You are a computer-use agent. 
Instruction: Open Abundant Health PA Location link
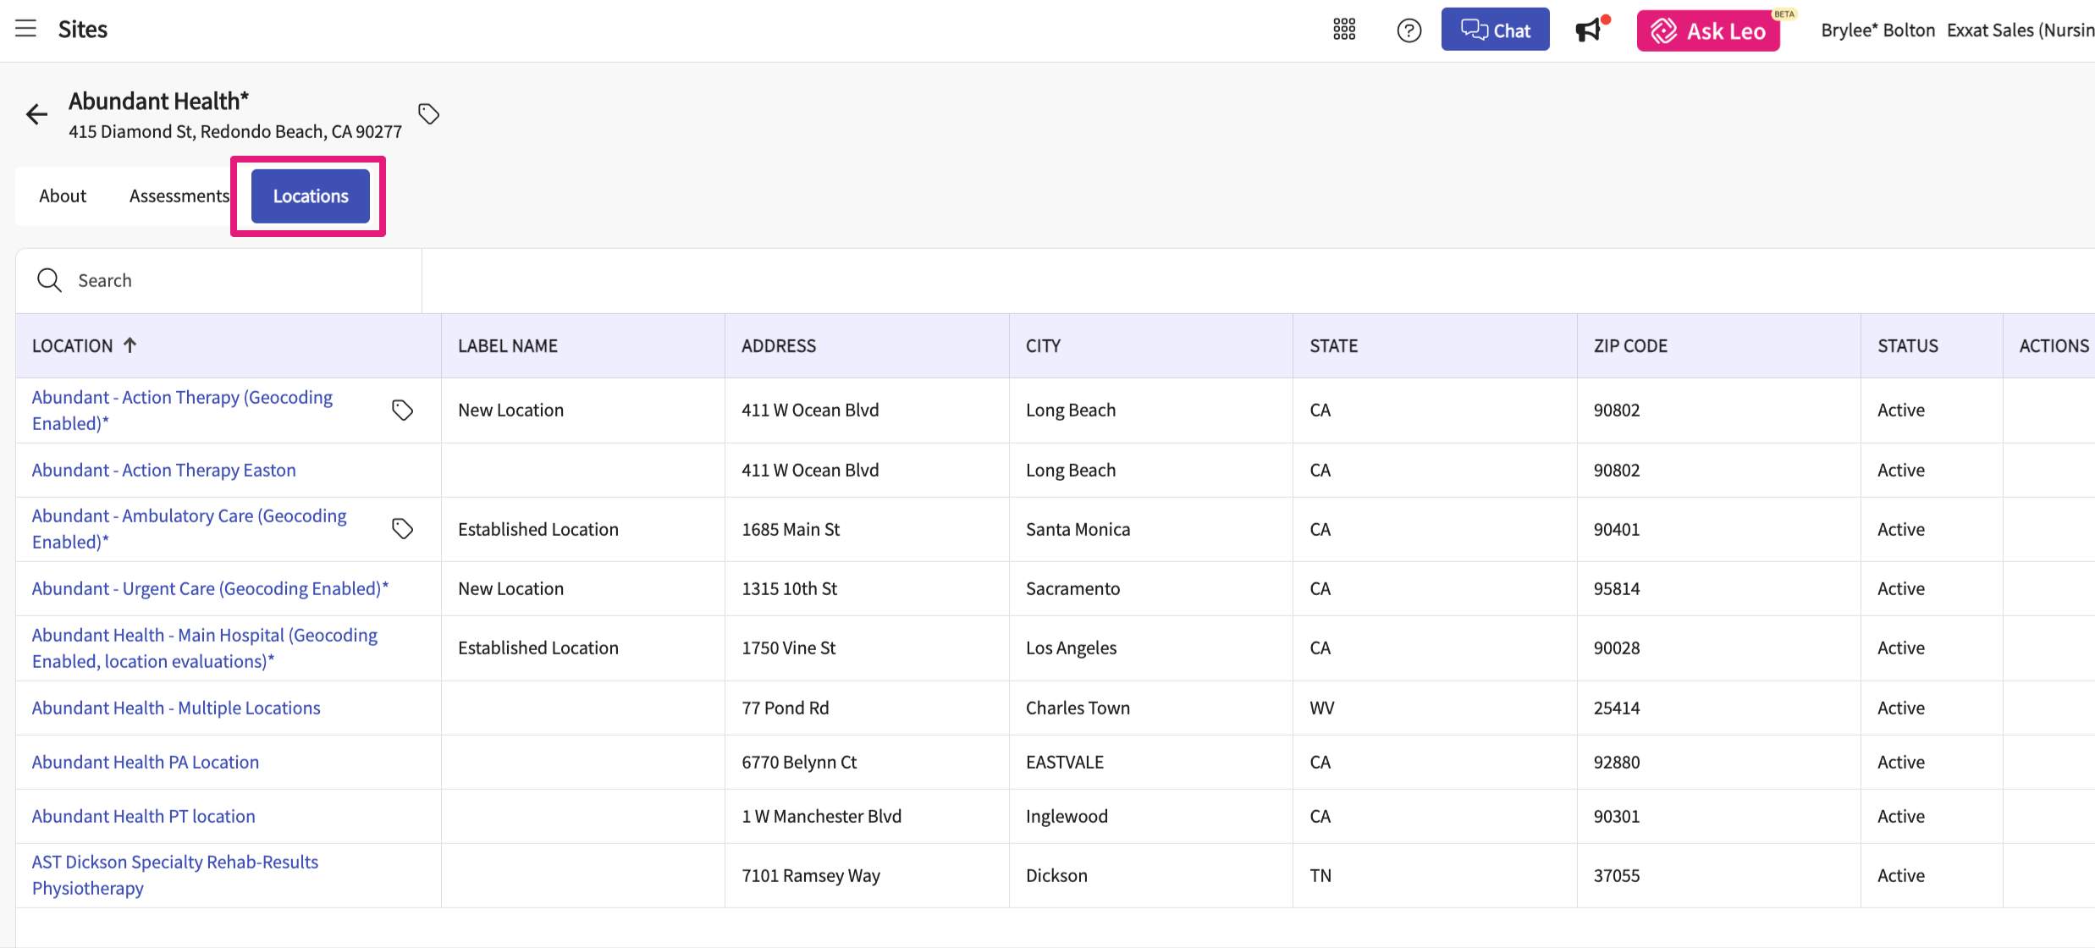click(x=146, y=762)
